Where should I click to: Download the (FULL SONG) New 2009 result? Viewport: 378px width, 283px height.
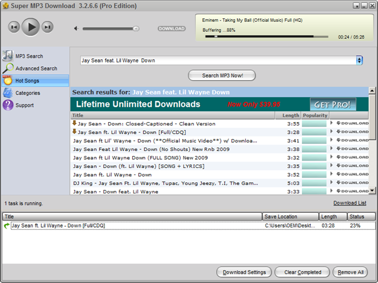pos(353,157)
